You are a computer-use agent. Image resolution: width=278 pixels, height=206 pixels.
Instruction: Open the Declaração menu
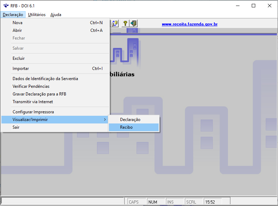coord(13,15)
